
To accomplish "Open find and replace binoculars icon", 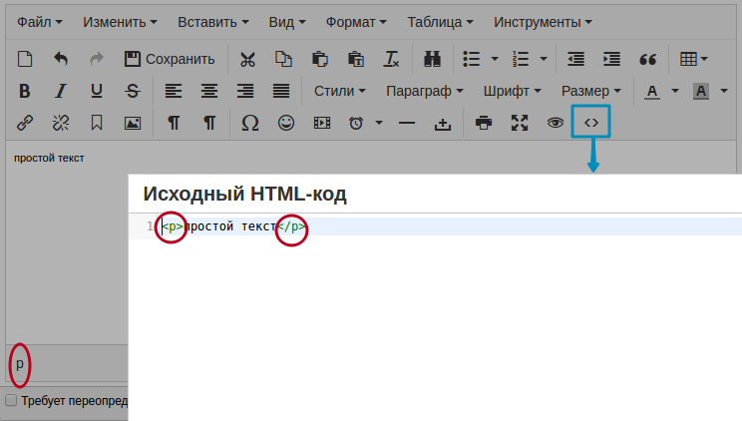I will tap(432, 59).
